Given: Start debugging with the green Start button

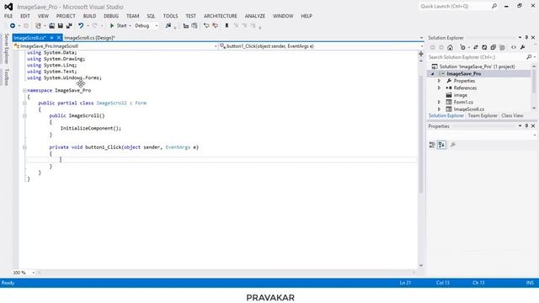Looking at the screenshot, I should (118, 26).
